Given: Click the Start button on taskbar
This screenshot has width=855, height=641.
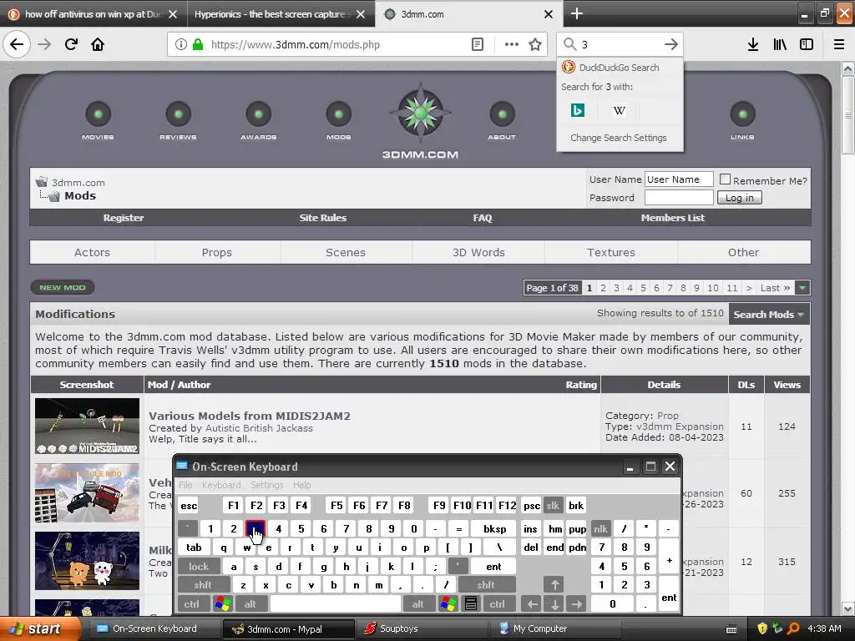Looking at the screenshot, I should 40,628.
